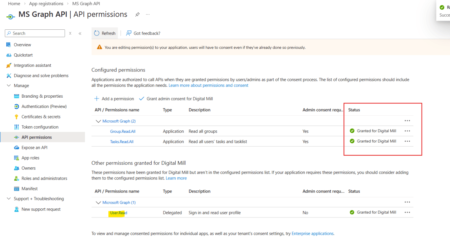Click the Refresh button
Screen dimensions: 450x239
[105, 33]
